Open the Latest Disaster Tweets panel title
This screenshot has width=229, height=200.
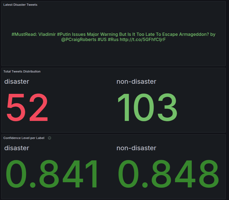pos(20,5)
